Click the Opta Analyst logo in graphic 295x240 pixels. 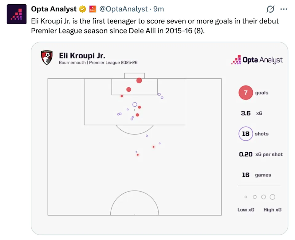click(x=257, y=60)
